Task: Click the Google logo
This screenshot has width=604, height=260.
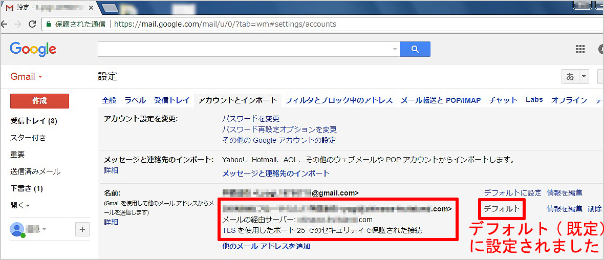Action: pyautogui.click(x=33, y=49)
